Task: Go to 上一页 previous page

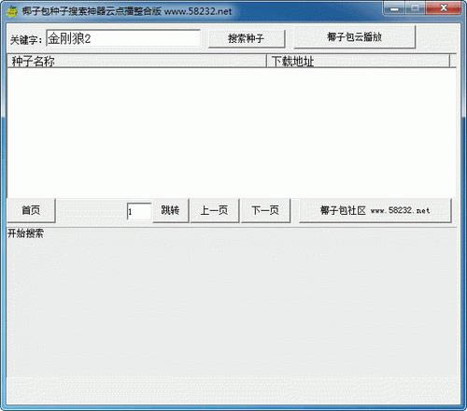Action: click(215, 210)
